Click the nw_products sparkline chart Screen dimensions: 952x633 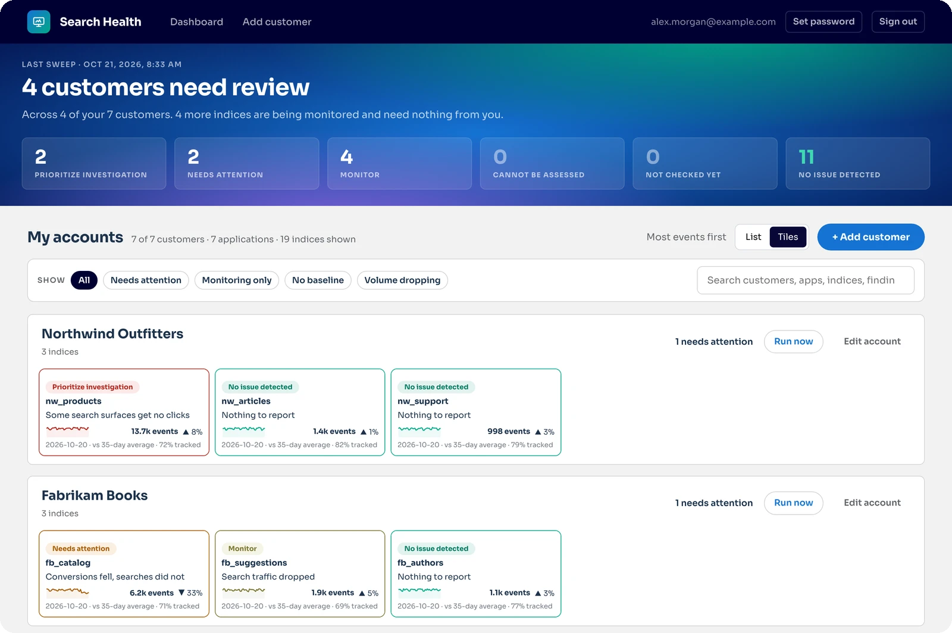click(x=68, y=431)
